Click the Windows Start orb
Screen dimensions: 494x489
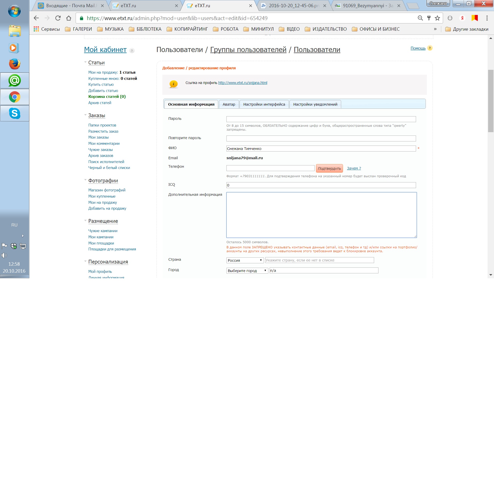(x=14, y=11)
